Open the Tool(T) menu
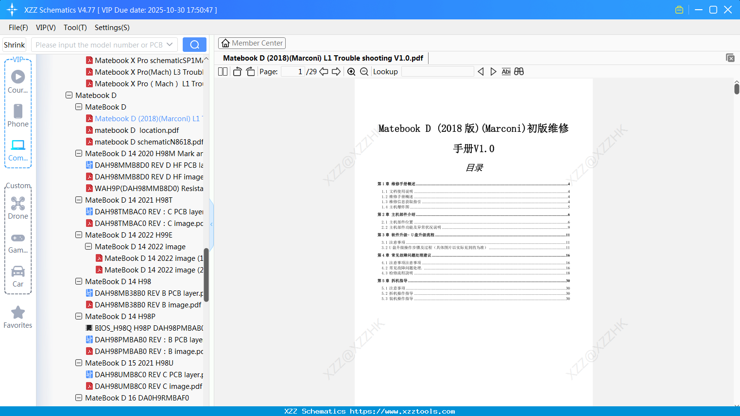Viewport: 740px width, 416px height. pyautogui.click(x=75, y=28)
